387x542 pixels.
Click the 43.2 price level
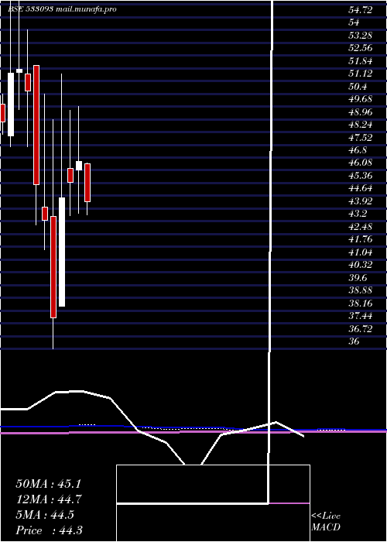(x=358, y=214)
